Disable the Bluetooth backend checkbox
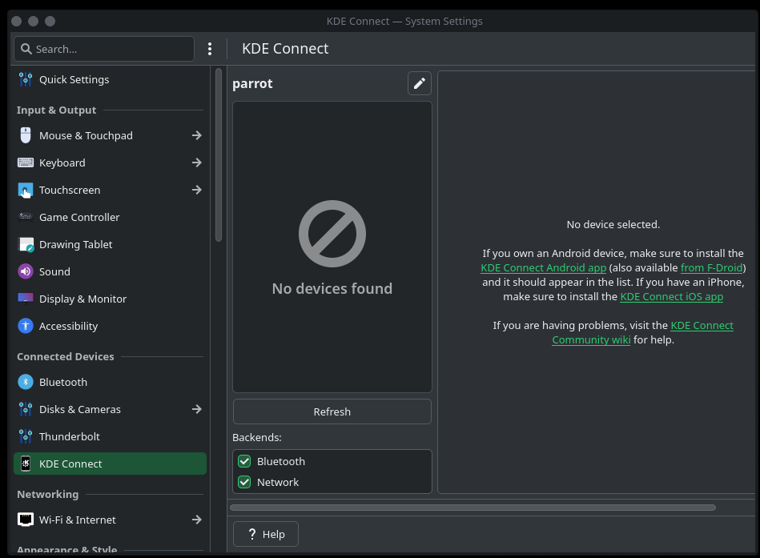Viewport: 760px width, 558px height. tap(245, 461)
